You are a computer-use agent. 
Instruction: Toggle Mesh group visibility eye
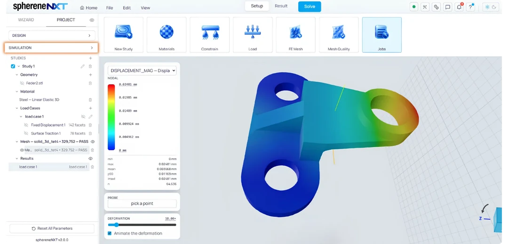[92, 141]
